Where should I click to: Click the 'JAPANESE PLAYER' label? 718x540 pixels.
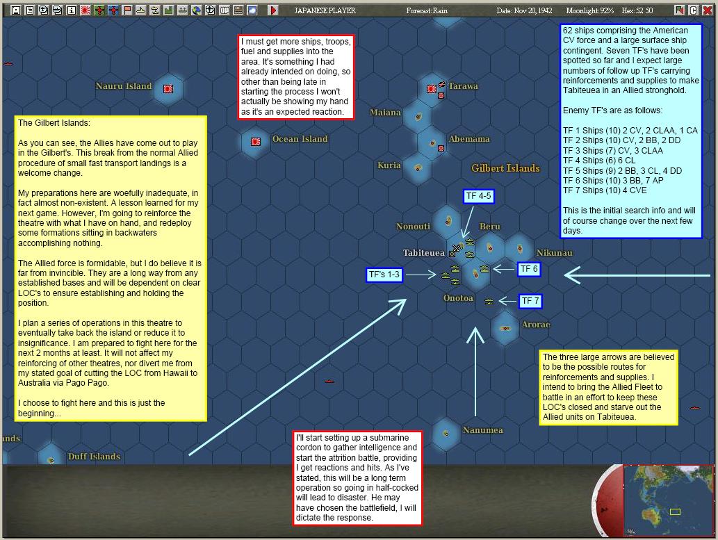click(325, 10)
